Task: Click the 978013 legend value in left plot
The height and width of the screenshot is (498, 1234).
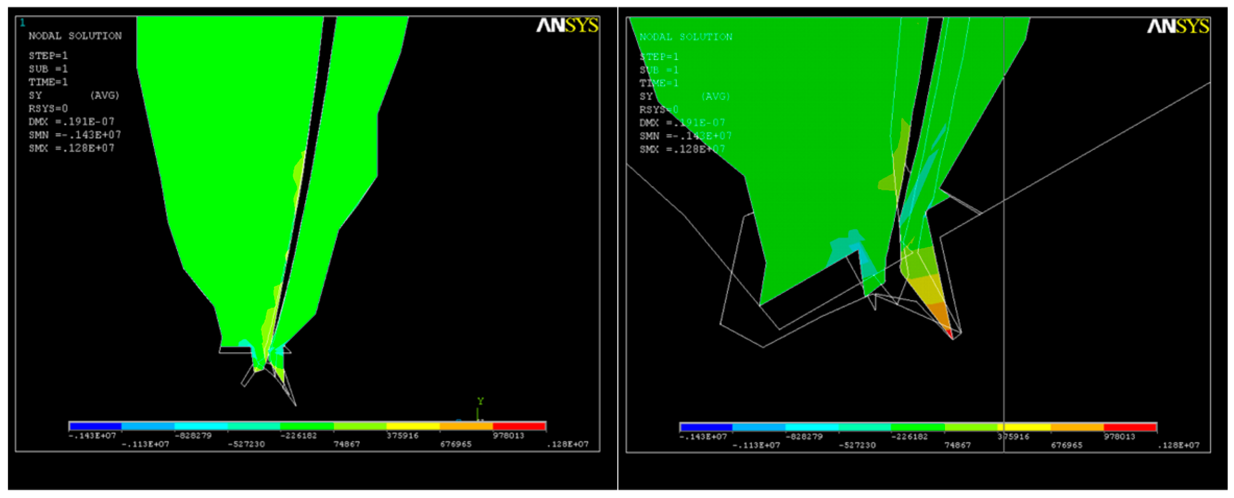Action: [508, 436]
